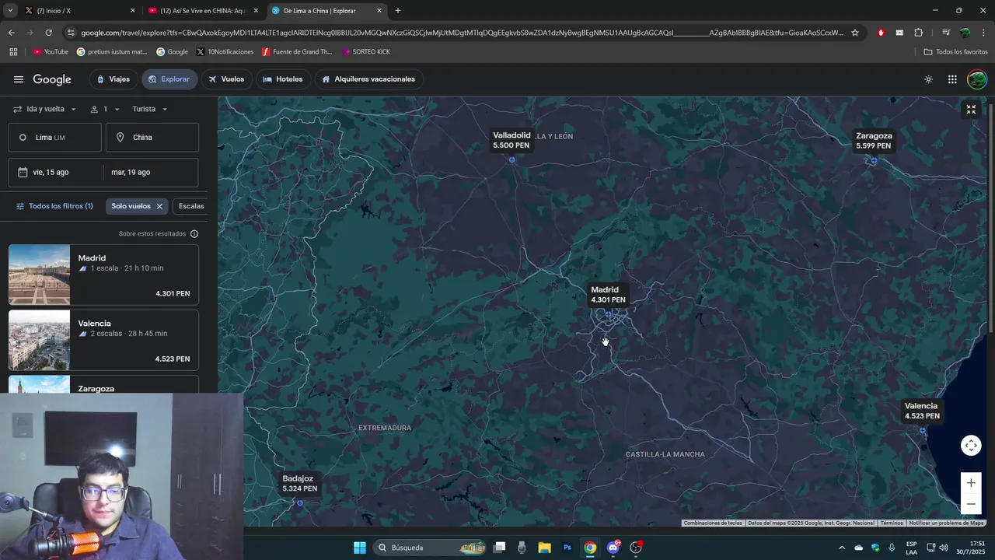Open the Escalas filter
Viewport: 995px width, 560px height.
(191, 206)
